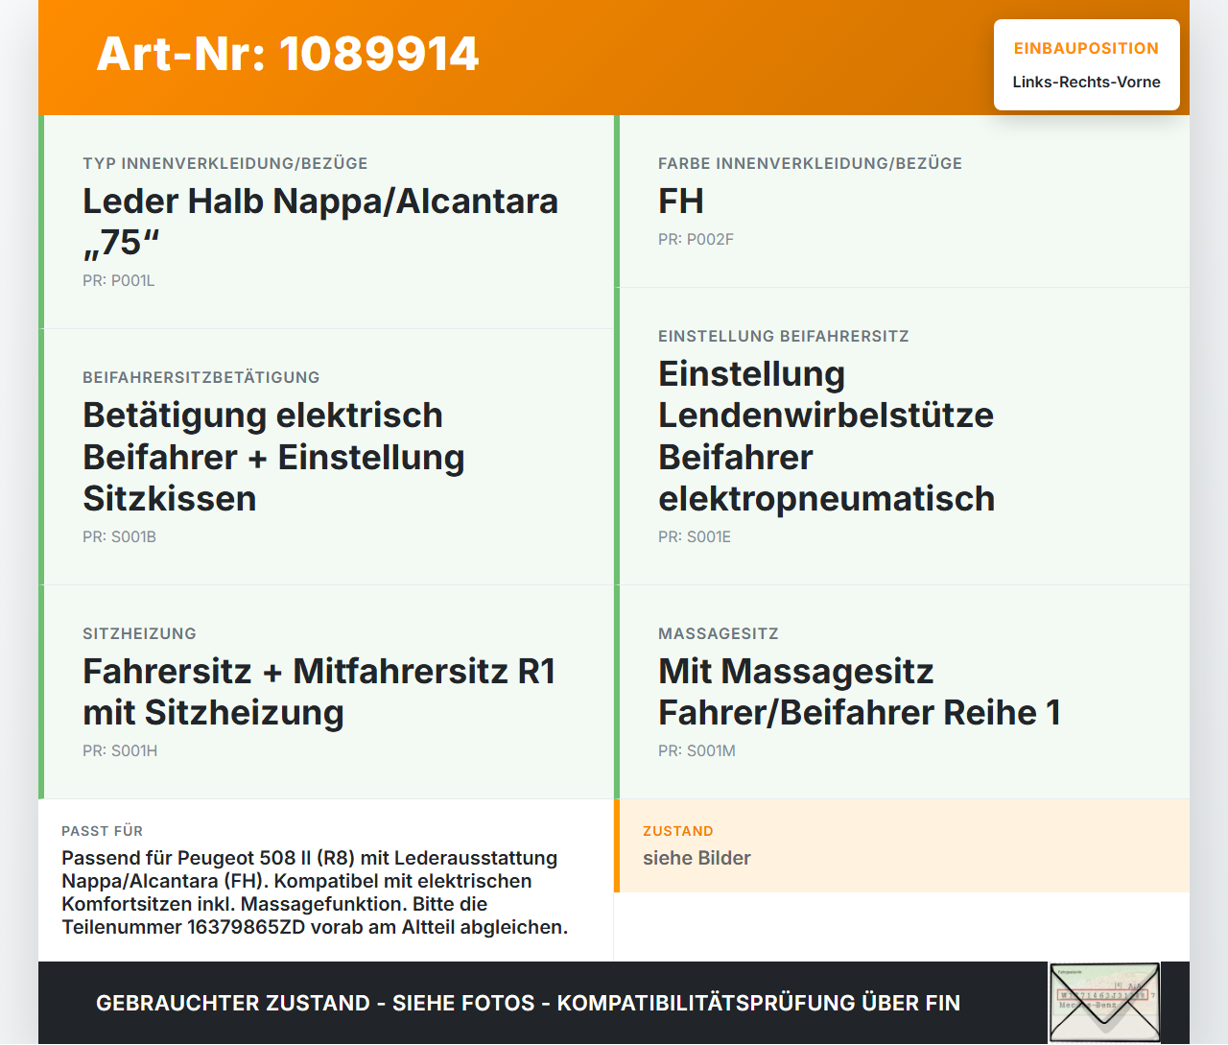Image resolution: width=1228 pixels, height=1045 pixels.
Task: Click the "Passend für Peugeot 508 II" paragraph
Action: pos(315,892)
